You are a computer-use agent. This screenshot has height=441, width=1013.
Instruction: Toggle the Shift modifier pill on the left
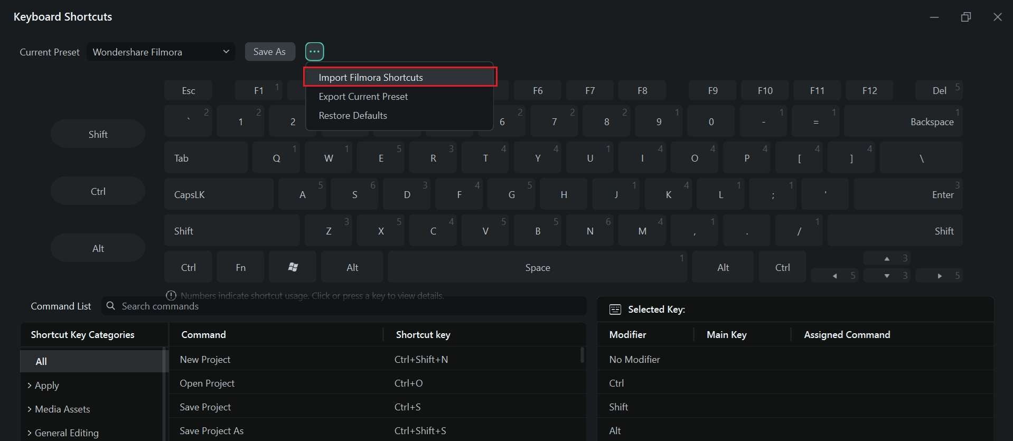tap(98, 134)
